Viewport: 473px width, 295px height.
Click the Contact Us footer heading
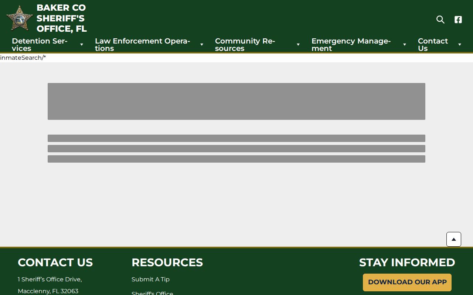point(55,262)
